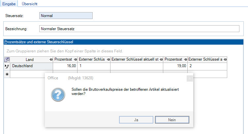Image resolution: width=248 pixels, height=134 pixels.
Task: Pin the Land column using its pin icon
Action: click(x=50, y=59)
